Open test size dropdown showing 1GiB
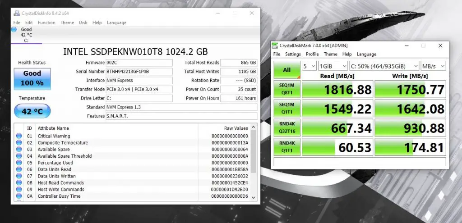Viewport: 462px width, 223px height. (333, 66)
